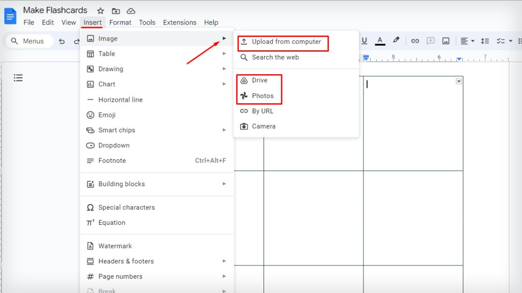
Task: Select the highlight pen tool
Action: click(396, 41)
